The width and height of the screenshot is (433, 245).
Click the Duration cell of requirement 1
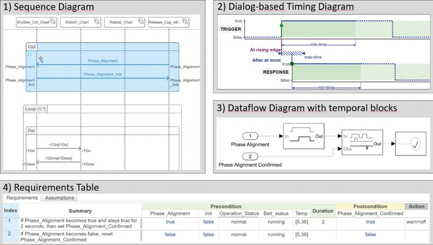pos(322,222)
